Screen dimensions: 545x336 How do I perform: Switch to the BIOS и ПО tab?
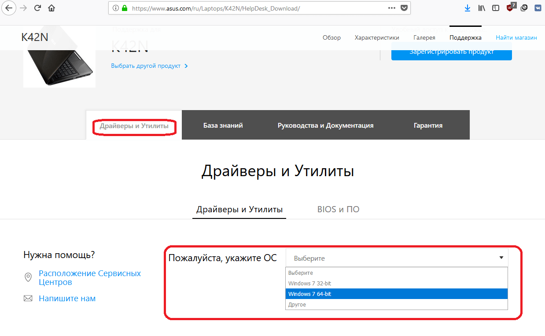338,209
